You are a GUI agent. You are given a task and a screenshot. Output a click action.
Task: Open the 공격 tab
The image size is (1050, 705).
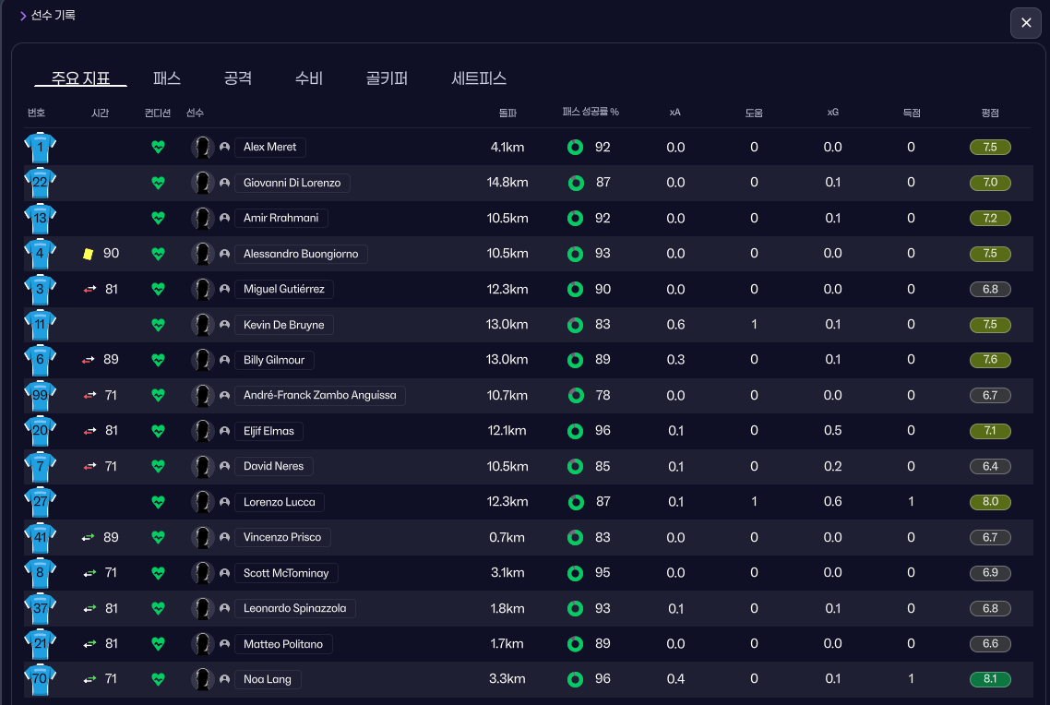click(x=238, y=78)
